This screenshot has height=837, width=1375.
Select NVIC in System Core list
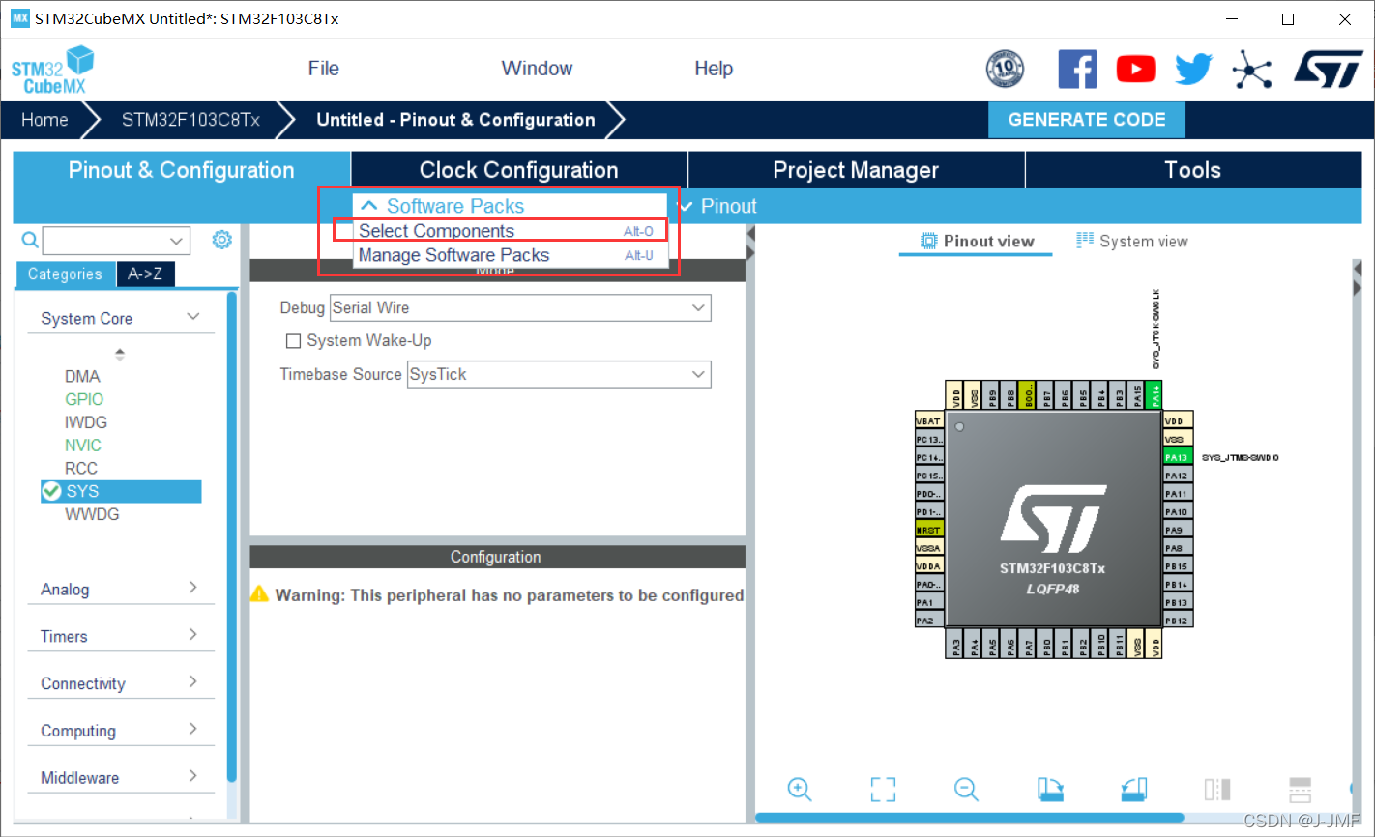[83, 446]
